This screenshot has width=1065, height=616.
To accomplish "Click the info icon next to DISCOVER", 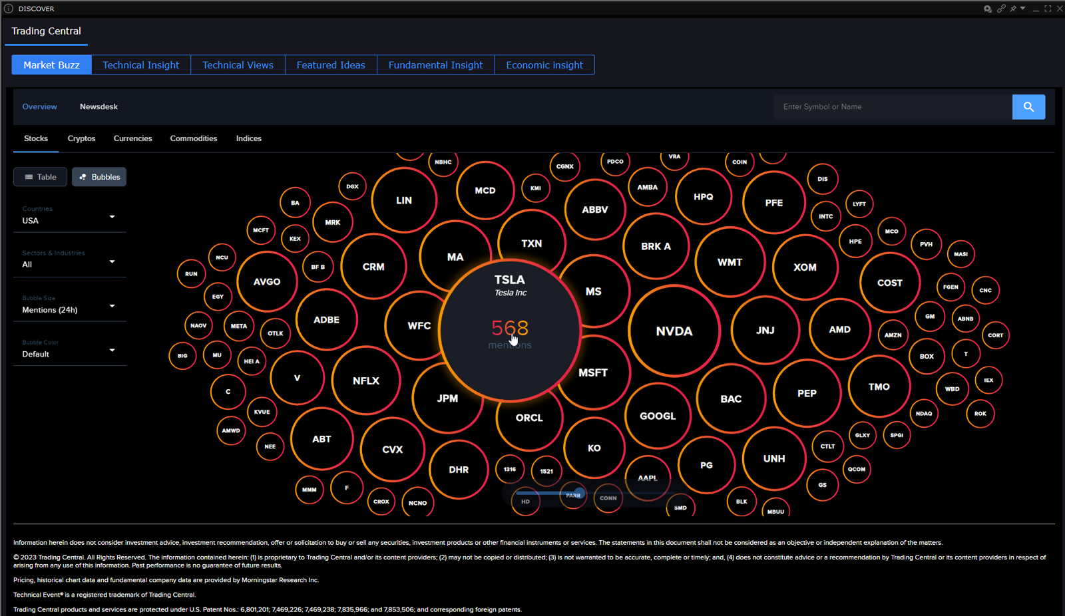I will (9, 9).
